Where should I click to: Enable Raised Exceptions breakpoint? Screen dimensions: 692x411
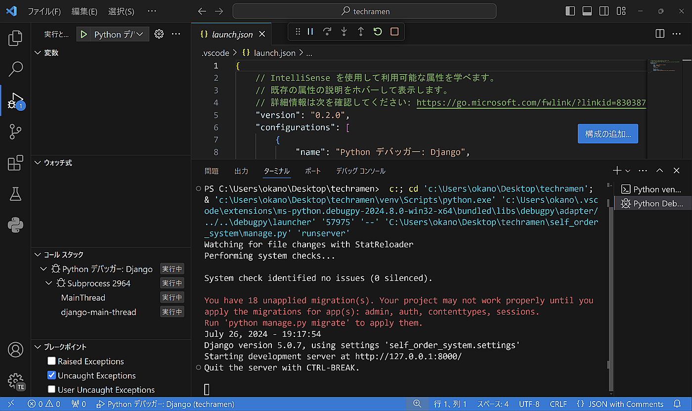tap(51, 361)
